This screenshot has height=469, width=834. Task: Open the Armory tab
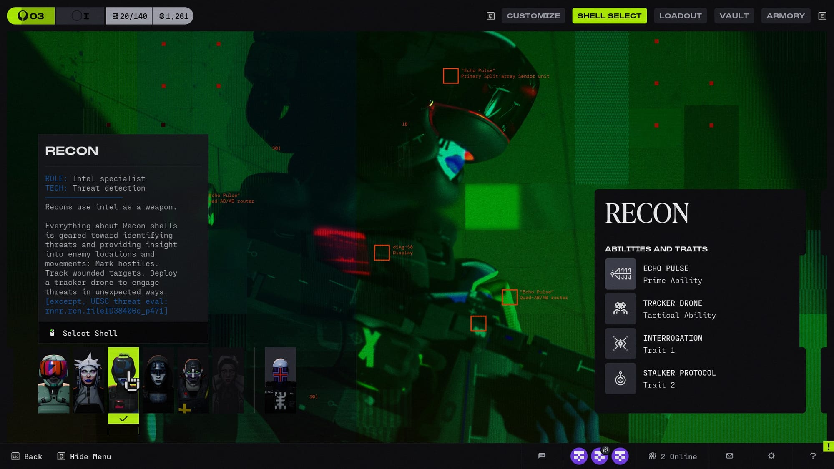[785, 16]
